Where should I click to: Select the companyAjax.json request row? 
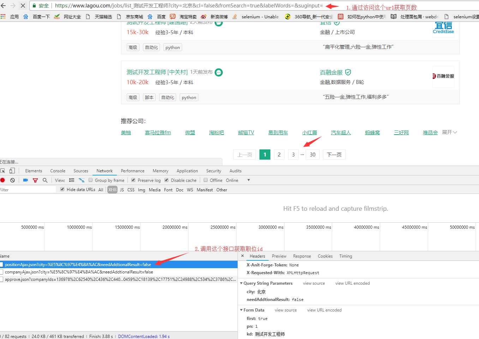[x=119, y=272]
